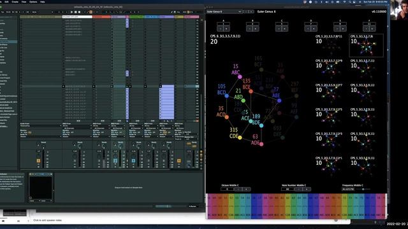Decrease harmonic E with its minus button
This screenshot has height=229, width=408.
(x=337, y=29)
